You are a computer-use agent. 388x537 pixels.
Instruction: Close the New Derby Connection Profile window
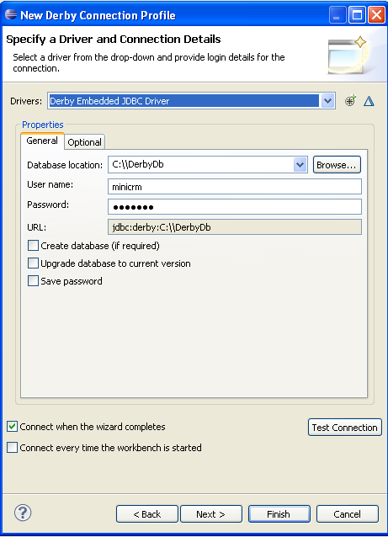(x=376, y=15)
